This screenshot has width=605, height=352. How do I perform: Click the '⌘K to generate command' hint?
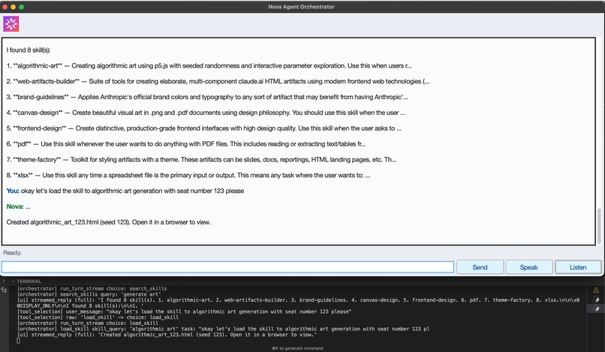click(297, 348)
